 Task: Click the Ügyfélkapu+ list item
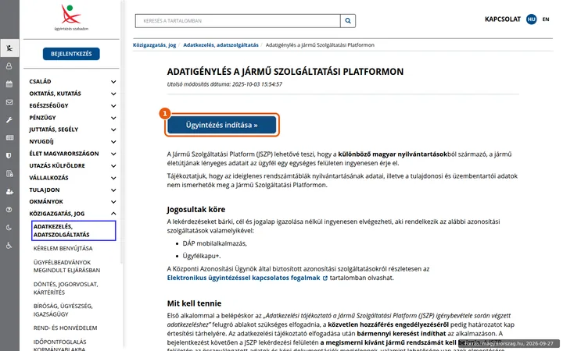(202, 256)
